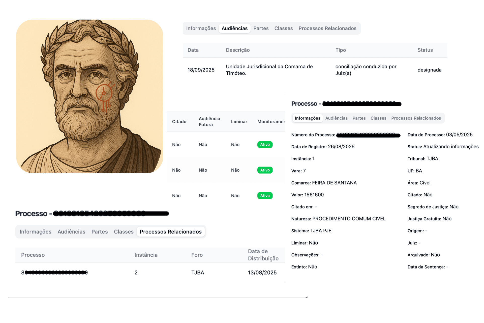Switch to Classes tab above the hearings table
Viewport: 484px width, 323px height.
[x=283, y=29]
